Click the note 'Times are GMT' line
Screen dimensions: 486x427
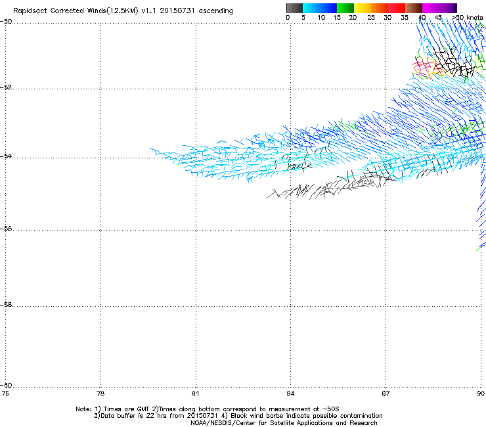pos(208,409)
